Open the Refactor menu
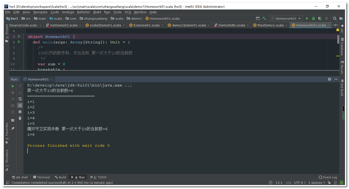 tap(83, 12)
